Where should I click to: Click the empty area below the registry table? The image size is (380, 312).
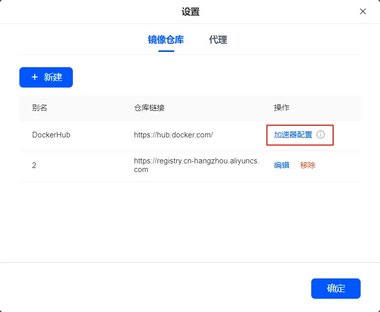[190, 219]
